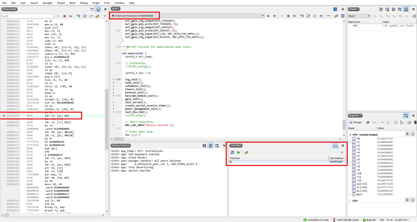Image resolution: width=417 pixels, height=222 pixels.
Task: Expand the bottom CPU group
Action: click(350, 201)
